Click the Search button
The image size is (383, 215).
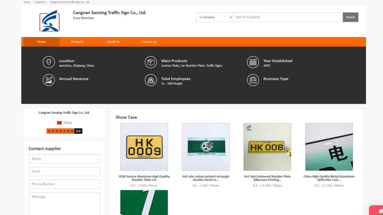tap(350, 17)
